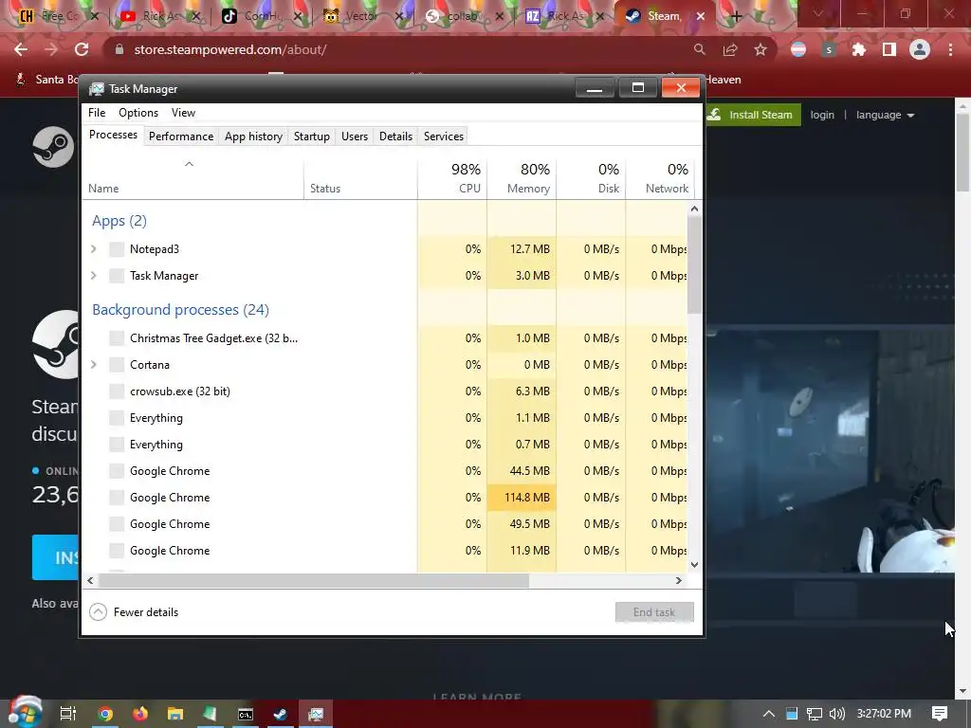Sort processes by Name column header
The width and height of the screenshot is (971, 728).
coord(192,178)
